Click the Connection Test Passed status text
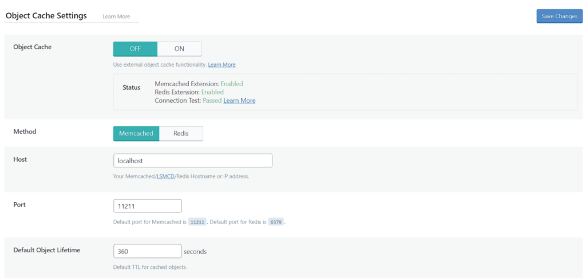The height and width of the screenshot is (278, 586). coord(188,100)
